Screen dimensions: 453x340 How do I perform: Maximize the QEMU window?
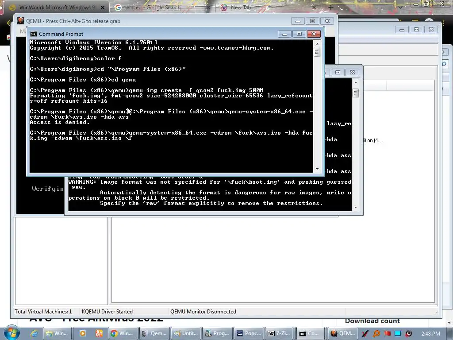[312, 21]
